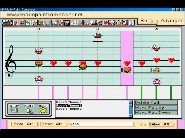Image resolution: width=185 pixels, height=138 pixels.
Task: Click the parts list scroll down arrow
Action: point(131,116)
